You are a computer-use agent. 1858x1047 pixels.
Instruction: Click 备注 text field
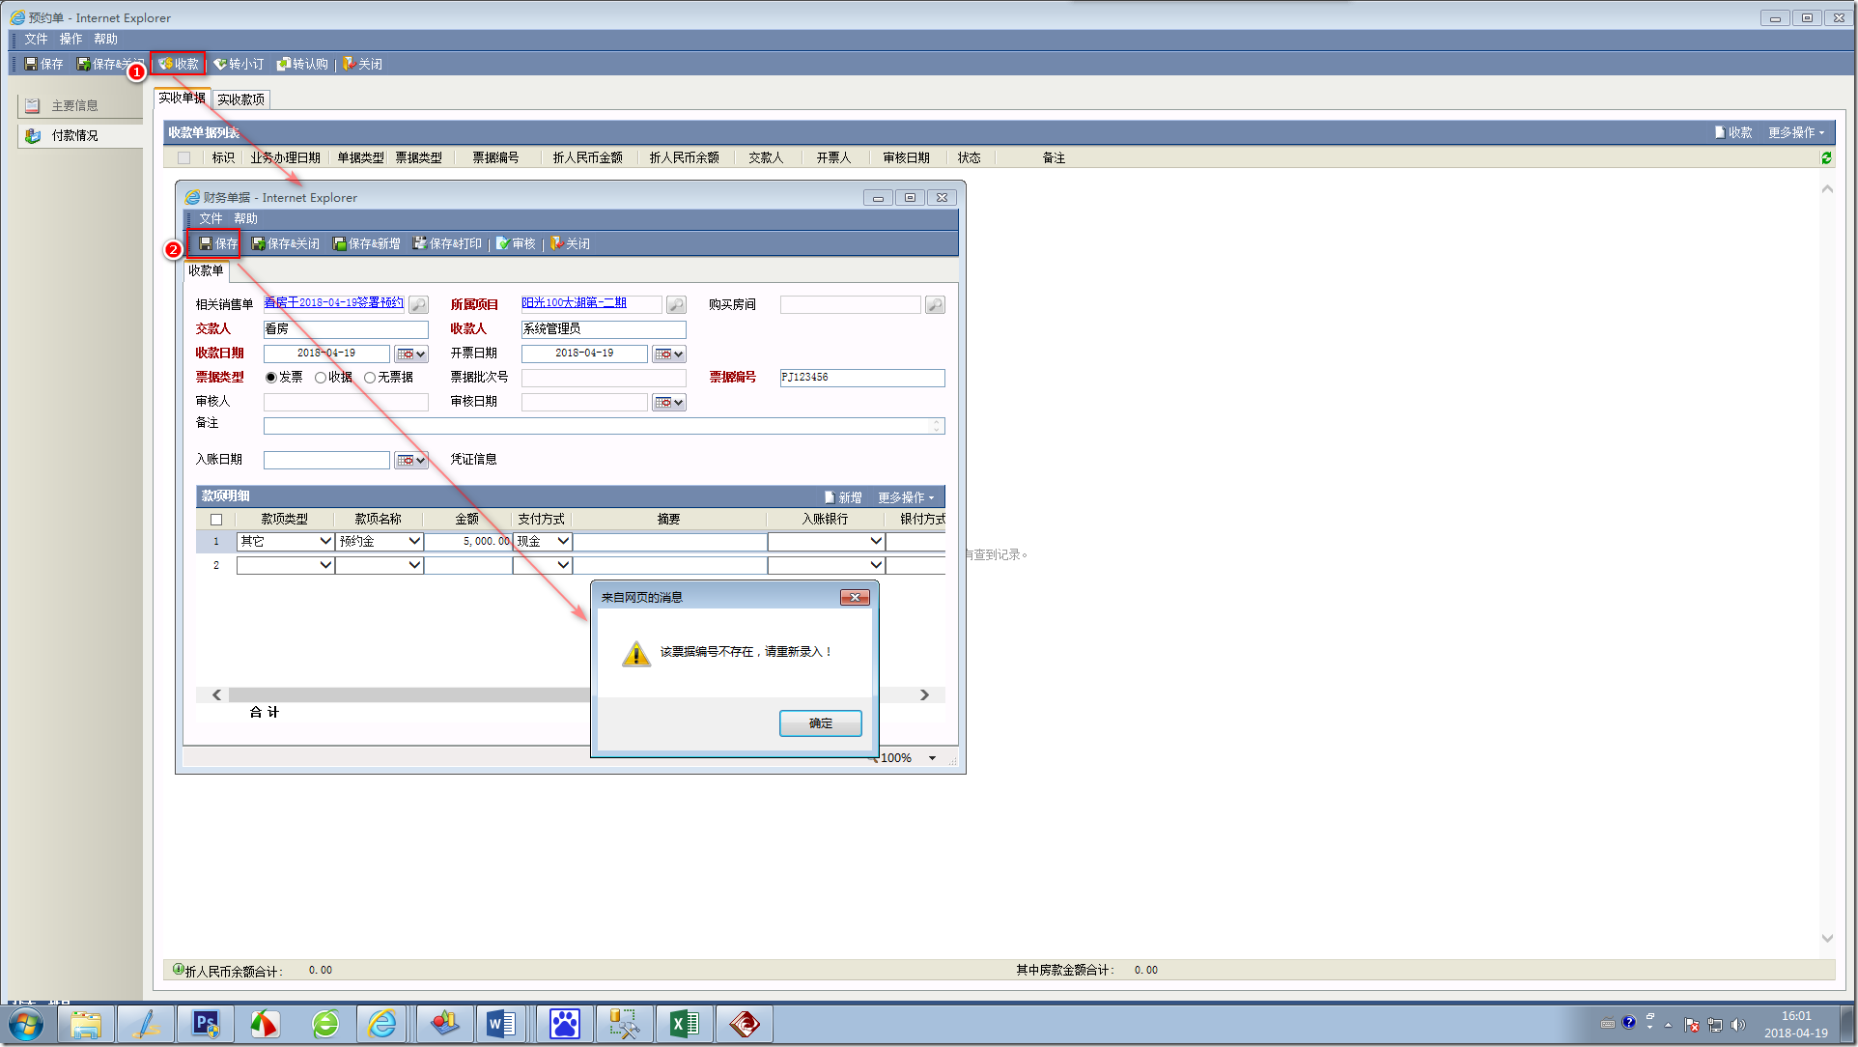[x=604, y=426]
